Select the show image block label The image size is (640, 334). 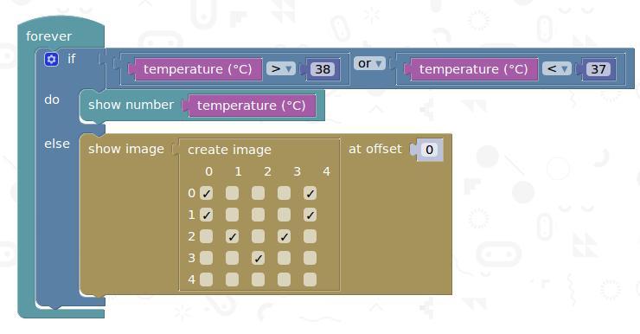(126, 149)
